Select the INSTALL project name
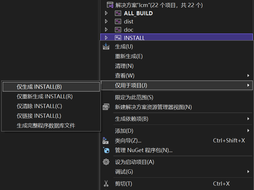The height and width of the screenshot is (190, 254). pyautogui.click(x=134, y=38)
